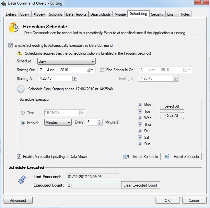The height and width of the screenshot is (208, 210).
Task: Open the Starting On calendar picker
Action: (x=90, y=70)
